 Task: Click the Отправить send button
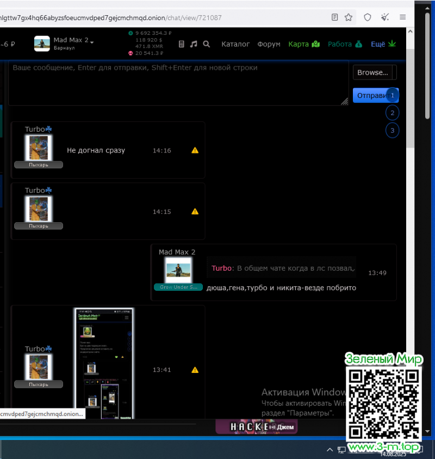(x=371, y=95)
